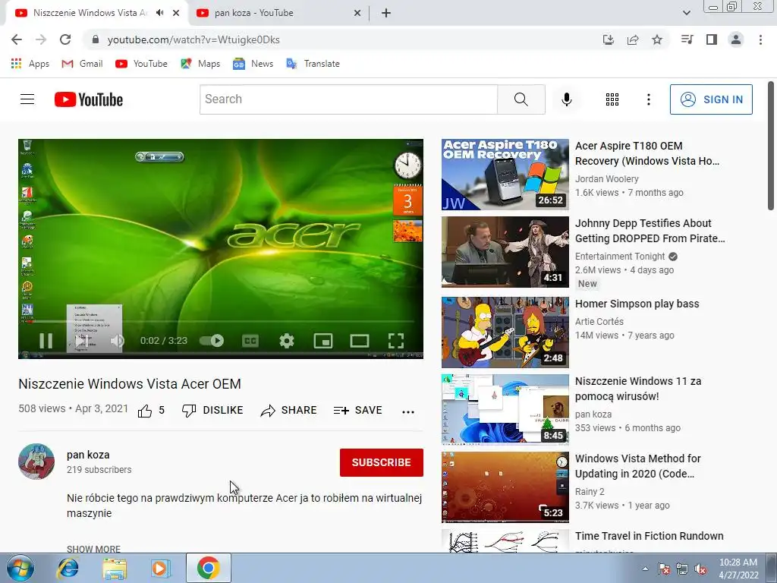
Task: Open Chrome three-dot menu
Action: click(760, 39)
